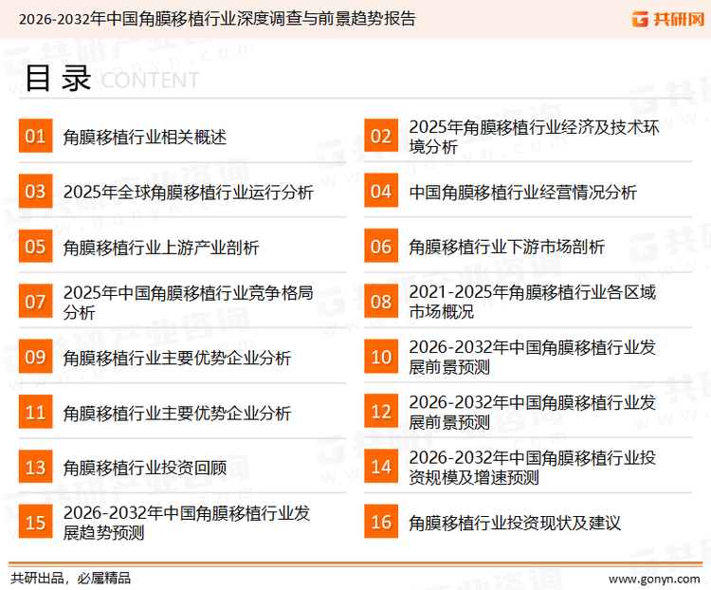Select the report title in the header
Image resolution: width=711 pixels, height=590 pixels.
tap(217, 19)
